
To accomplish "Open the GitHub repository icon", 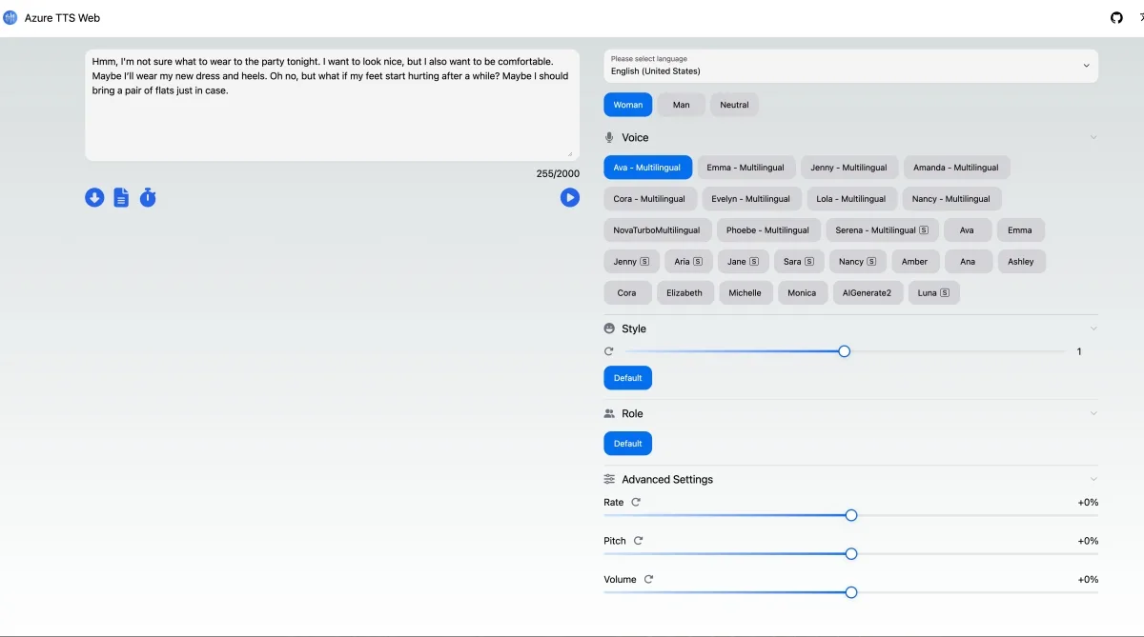I will [1117, 17].
